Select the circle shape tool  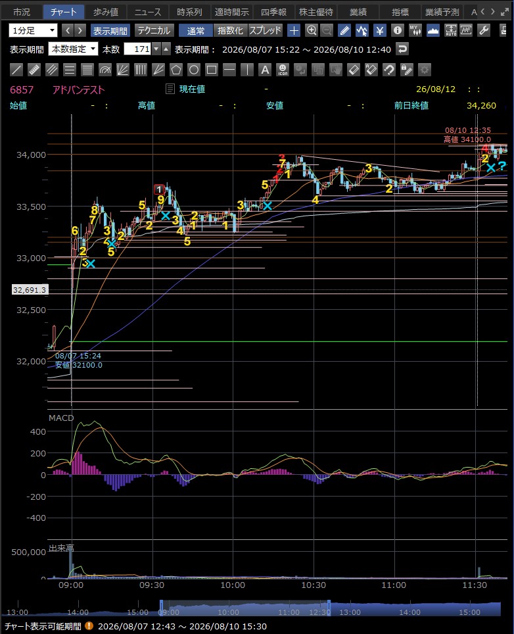[x=194, y=70]
